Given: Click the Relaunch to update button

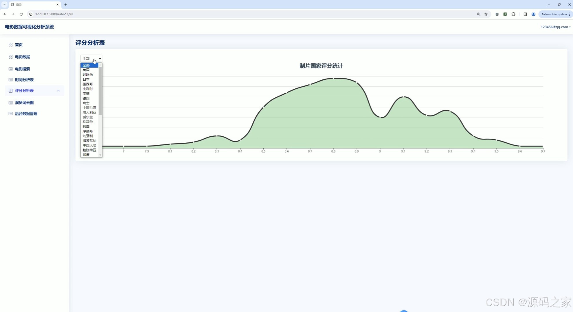Looking at the screenshot, I should pyautogui.click(x=554, y=14).
